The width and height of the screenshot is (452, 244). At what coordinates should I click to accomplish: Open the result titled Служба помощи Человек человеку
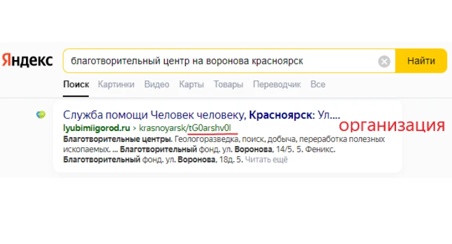[x=201, y=115]
